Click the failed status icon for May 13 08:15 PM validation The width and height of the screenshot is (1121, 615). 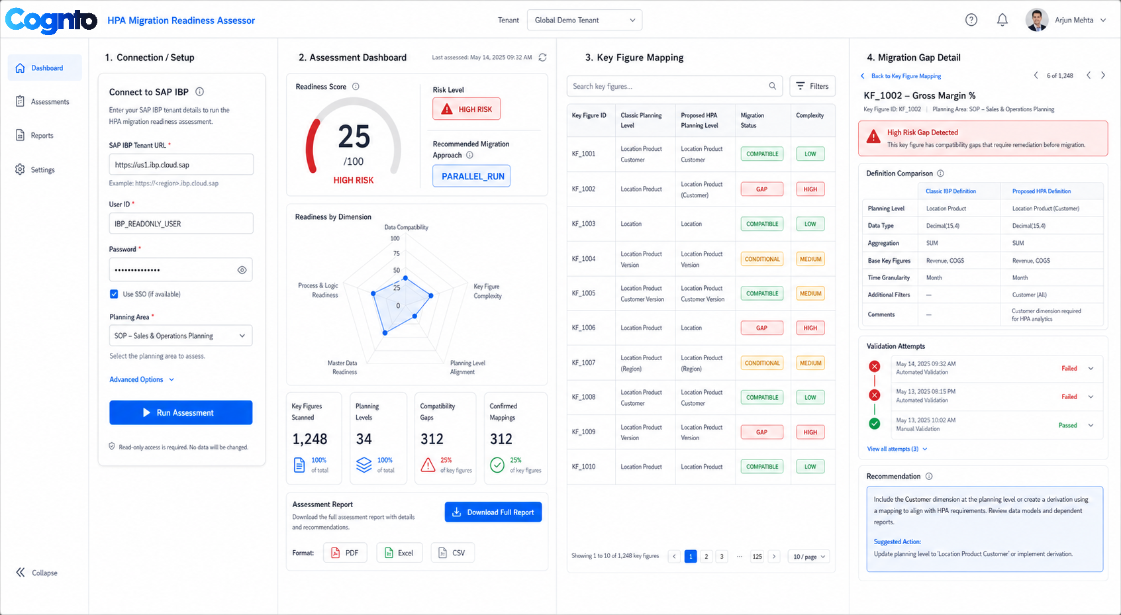pos(875,395)
